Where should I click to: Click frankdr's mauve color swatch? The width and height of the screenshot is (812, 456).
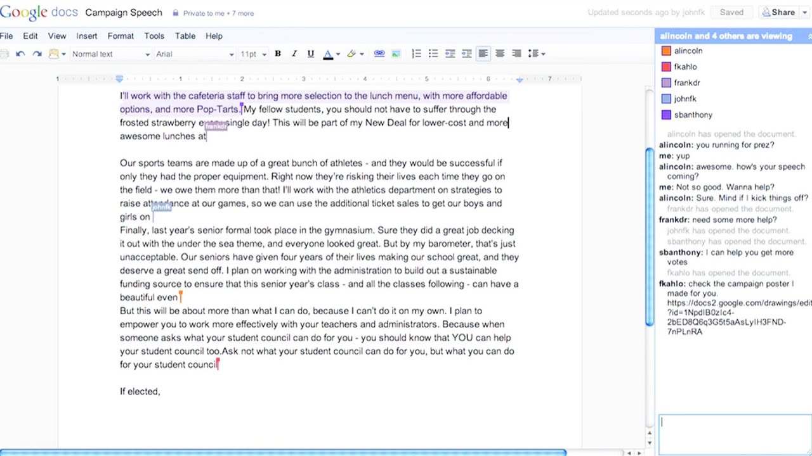coord(666,83)
